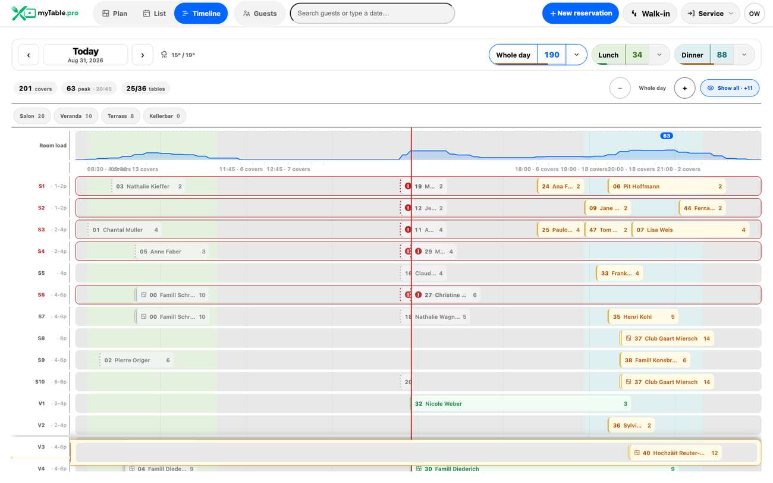Viewport: 773px width, 483px height.
Task: Open Pit Hoffmann reservation 06
Action: (x=667, y=186)
